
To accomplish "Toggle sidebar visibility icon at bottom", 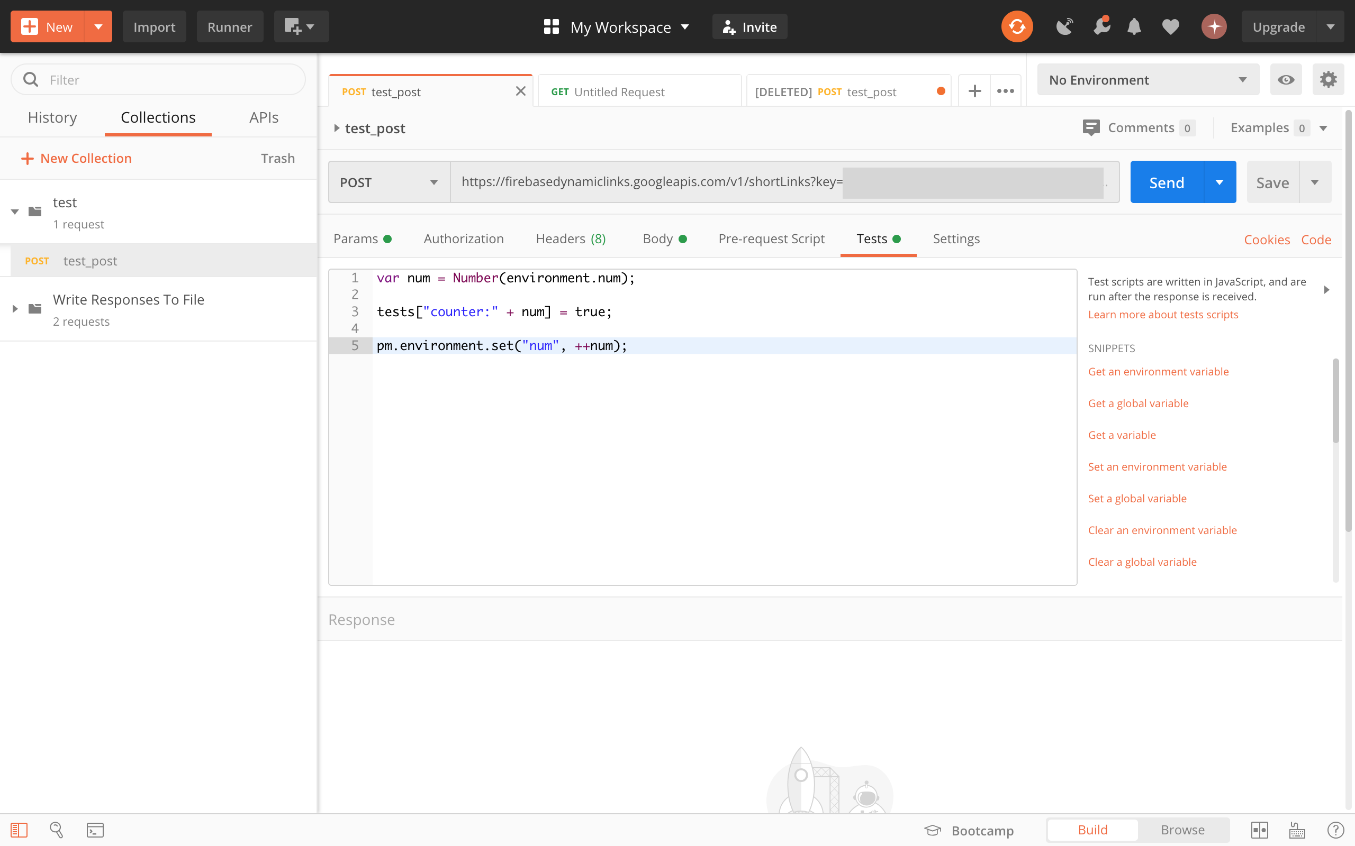I will click(19, 830).
